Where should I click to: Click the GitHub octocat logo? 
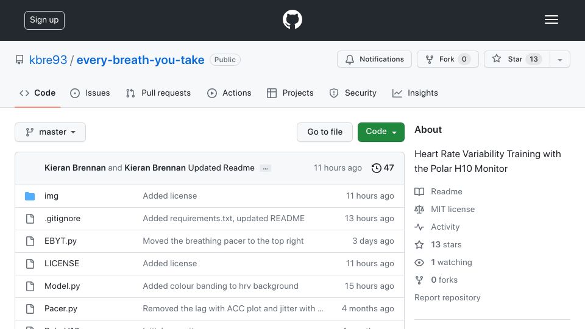[292, 19]
